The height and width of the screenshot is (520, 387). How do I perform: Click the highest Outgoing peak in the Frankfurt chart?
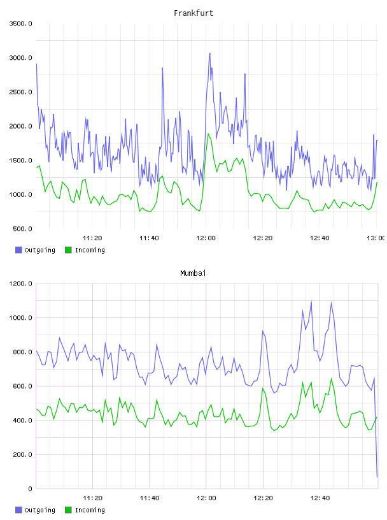pyautogui.click(x=210, y=54)
